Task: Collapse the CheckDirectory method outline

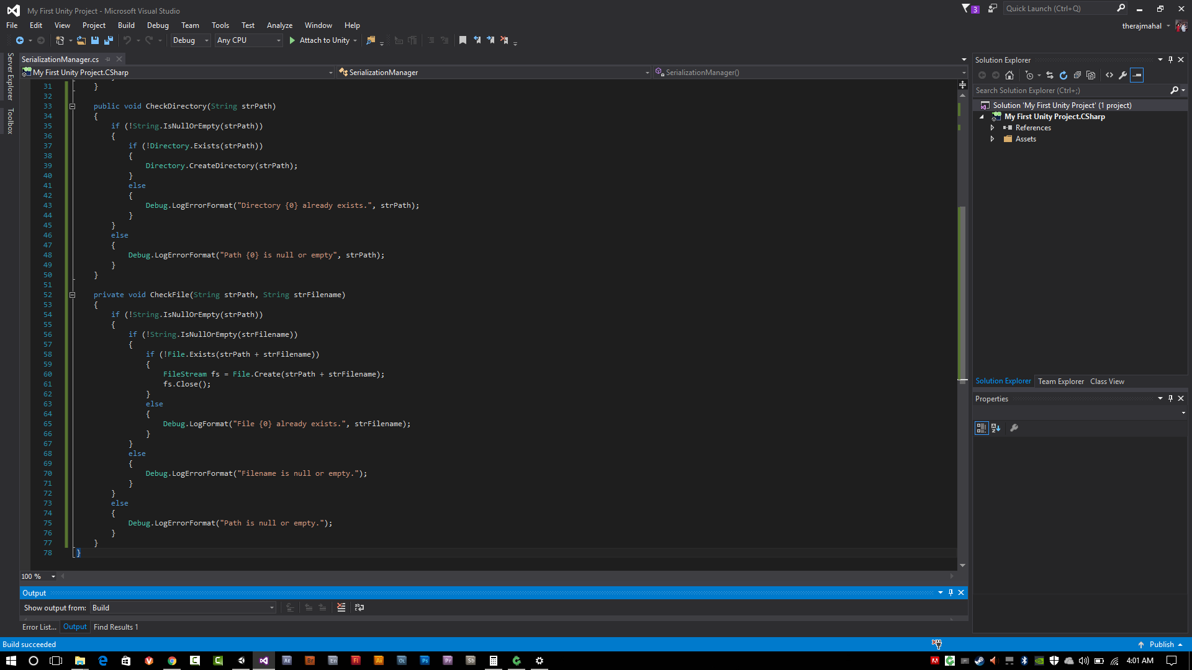Action: (73, 106)
